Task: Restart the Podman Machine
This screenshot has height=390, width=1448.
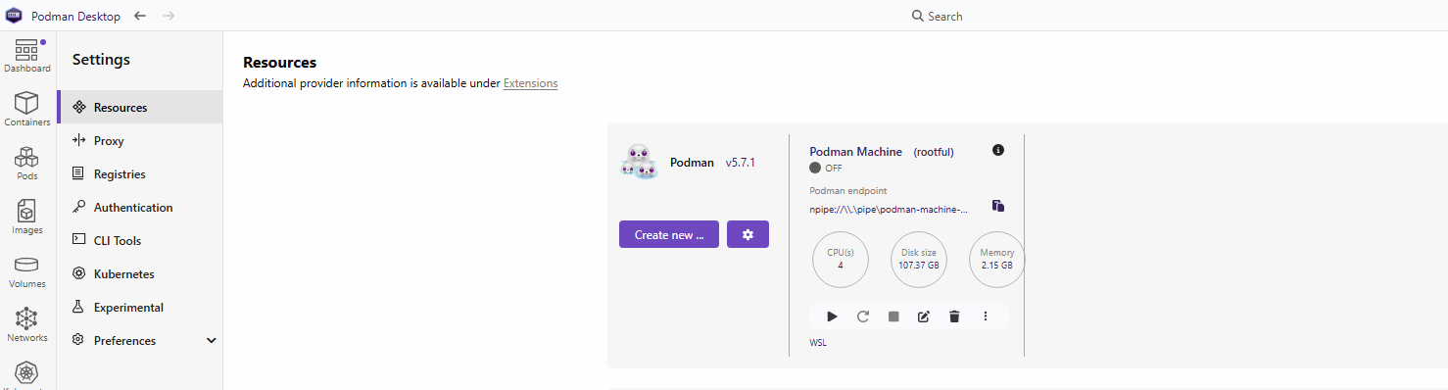Action: coord(863,317)
